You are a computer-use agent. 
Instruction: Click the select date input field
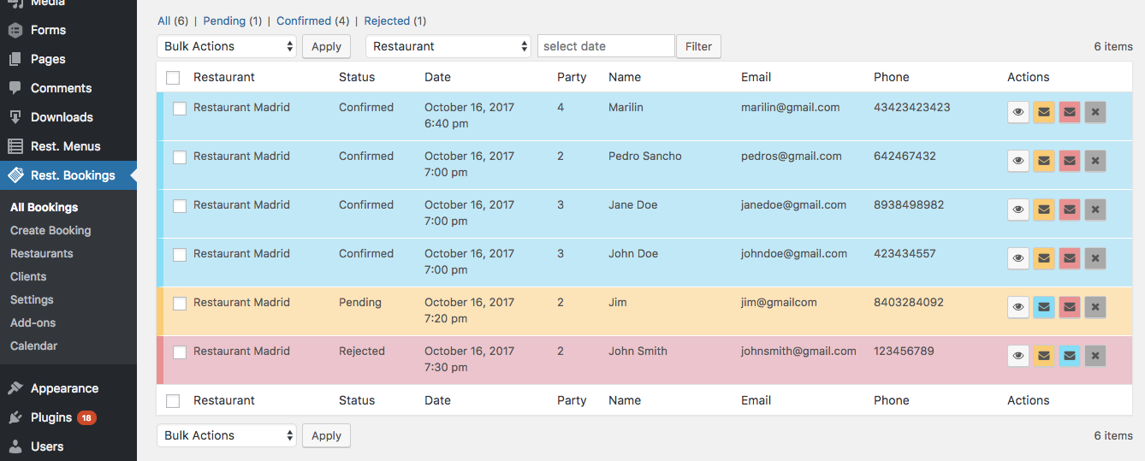point(606,46)
